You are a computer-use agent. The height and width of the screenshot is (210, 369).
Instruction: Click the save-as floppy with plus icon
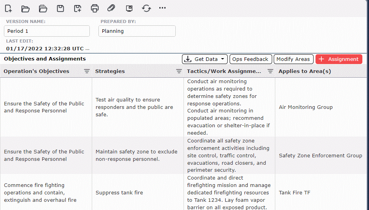78,9
